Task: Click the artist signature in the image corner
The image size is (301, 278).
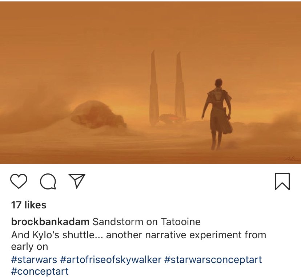Action: (x=292, y=159)
